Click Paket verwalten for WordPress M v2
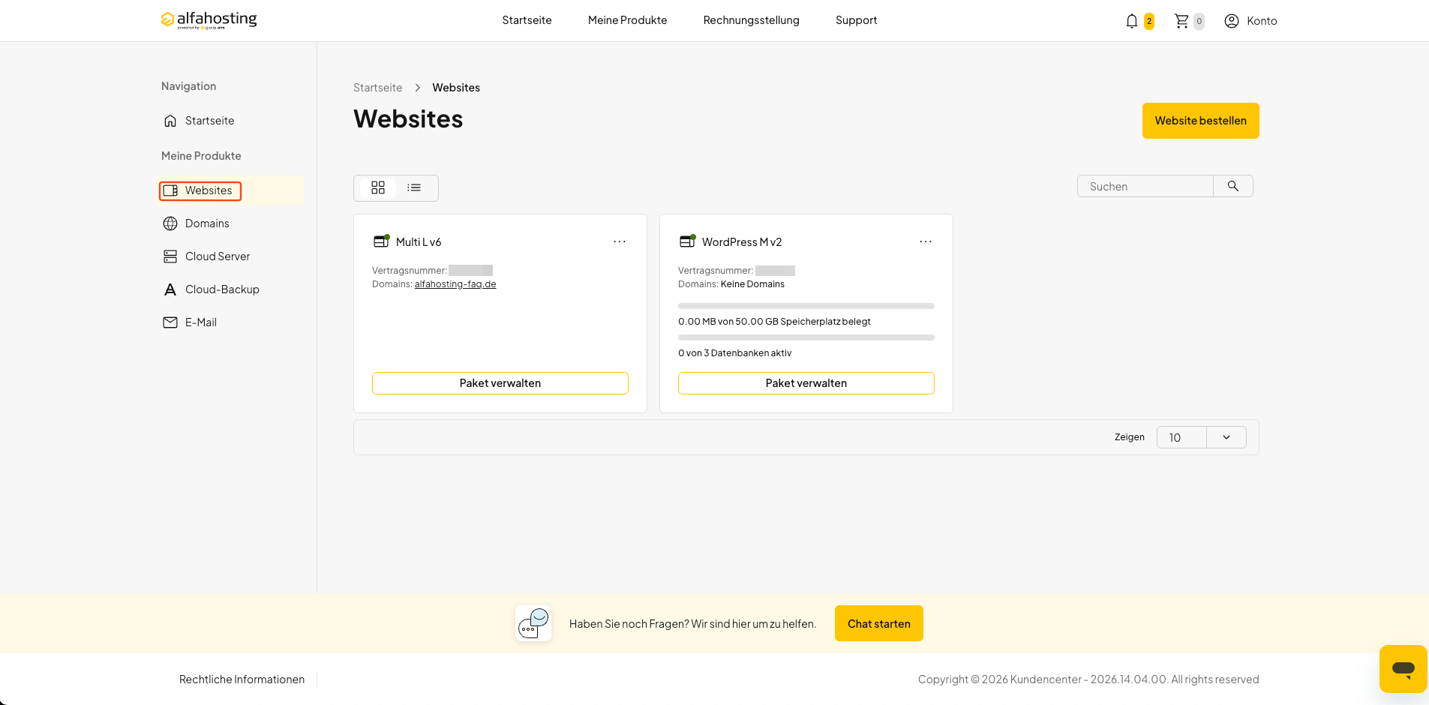Screen dimensions: 1429x705 coord(806,383)
